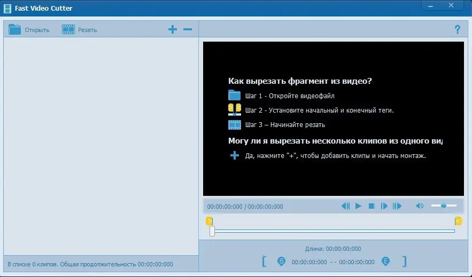Viewport: 472px width, 277px height.
Task: Click the end time value field
Action: pos(357,262)
